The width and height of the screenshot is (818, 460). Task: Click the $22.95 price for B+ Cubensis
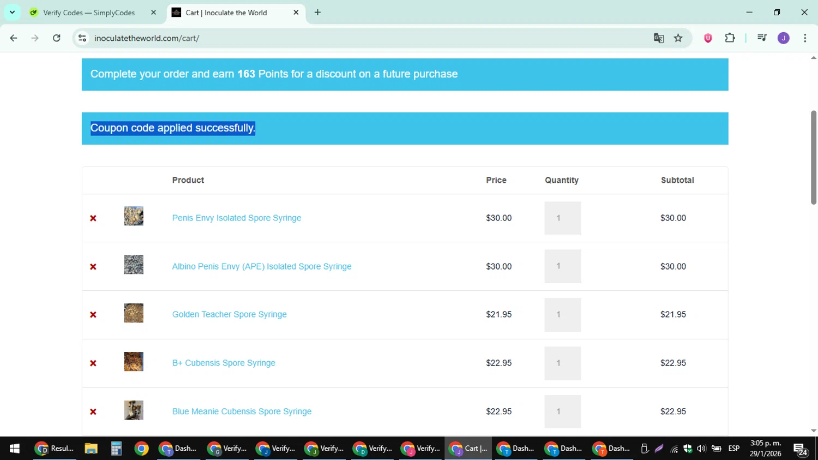[x=499, y=363]
